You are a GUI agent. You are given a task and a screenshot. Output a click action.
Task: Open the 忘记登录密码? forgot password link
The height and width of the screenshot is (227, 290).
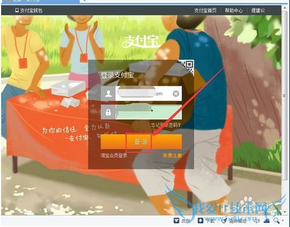tap(165, 125)
